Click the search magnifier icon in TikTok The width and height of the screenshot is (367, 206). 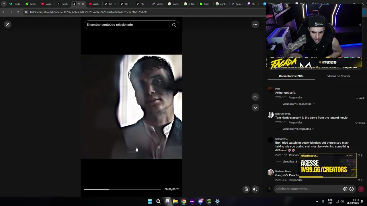[x=174, y=25]
